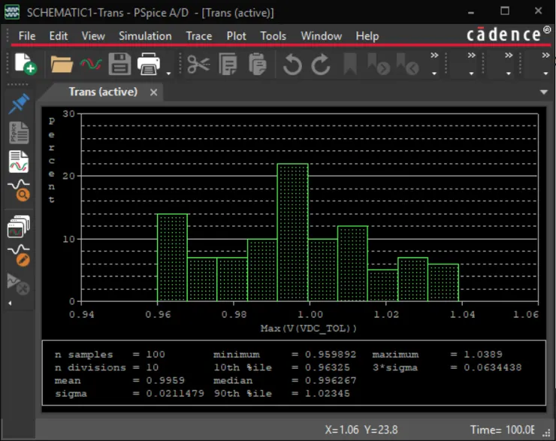Expand the first toolbar overflow chevron
The image size is (556, 441).
[x=434, y=56]
